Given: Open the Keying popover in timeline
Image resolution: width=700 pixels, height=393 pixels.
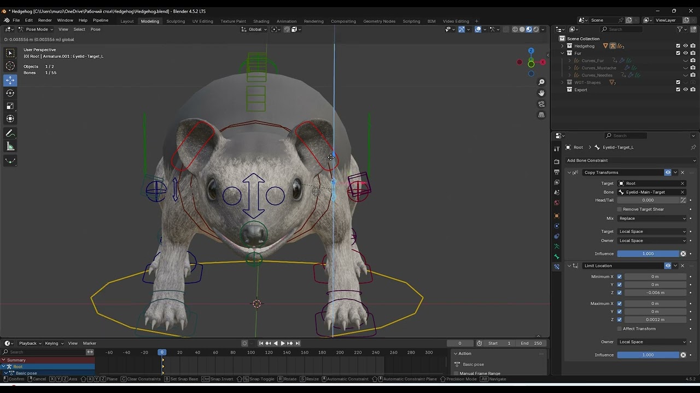Looking at the screenshot, I should (x=54, y=343).
